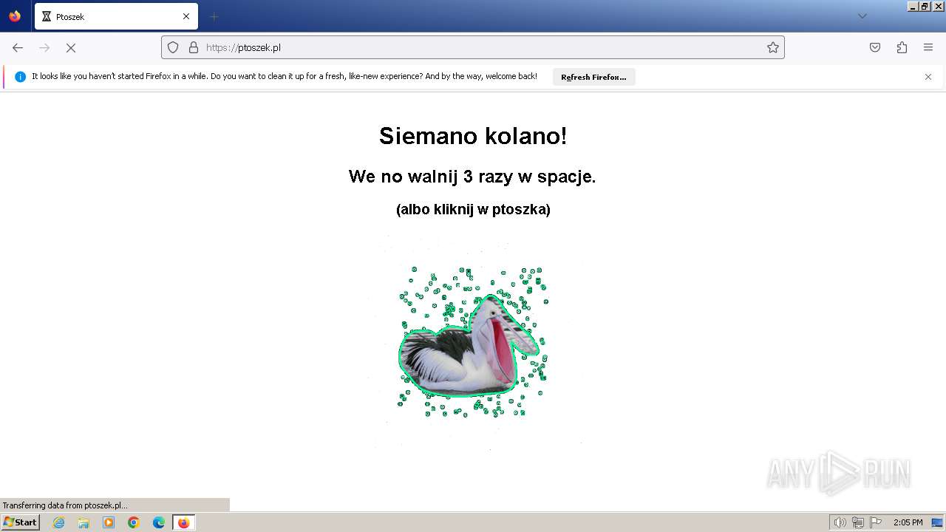Click the site security padlock icon
946x532 pixels.
click(194, 47)
